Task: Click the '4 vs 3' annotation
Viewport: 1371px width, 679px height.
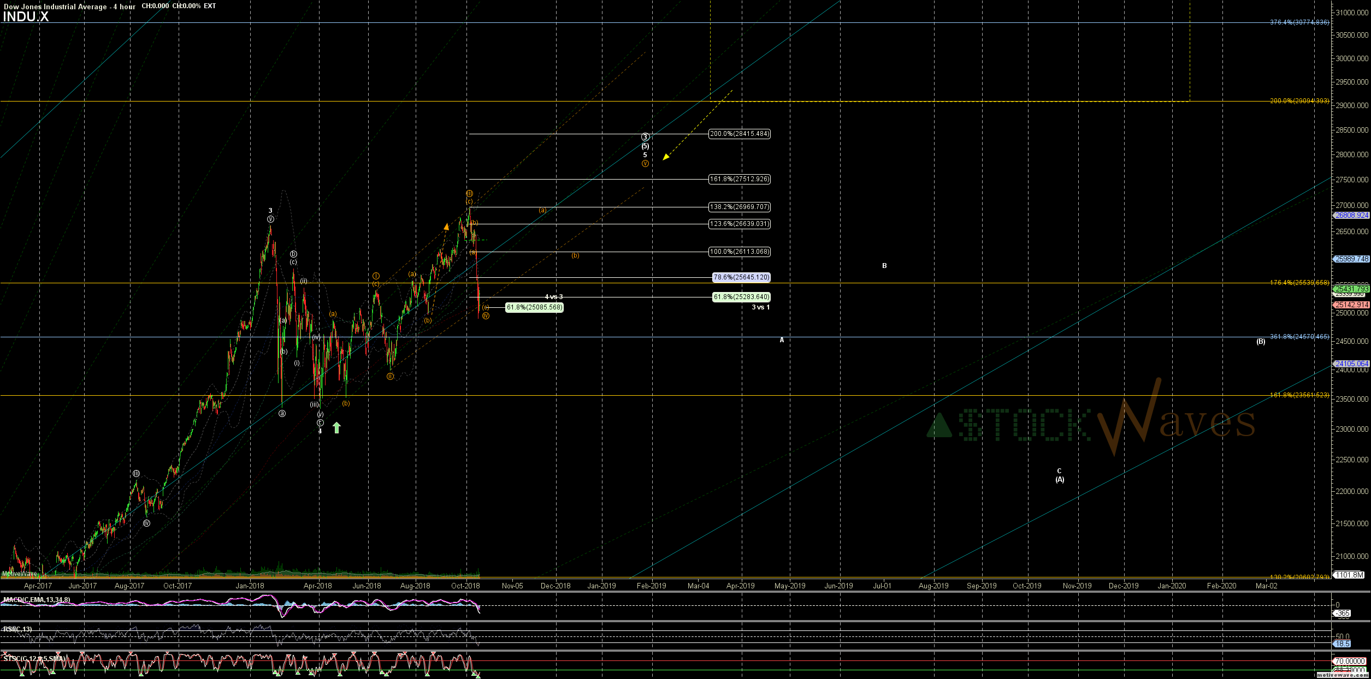Action: coord(554,297)
